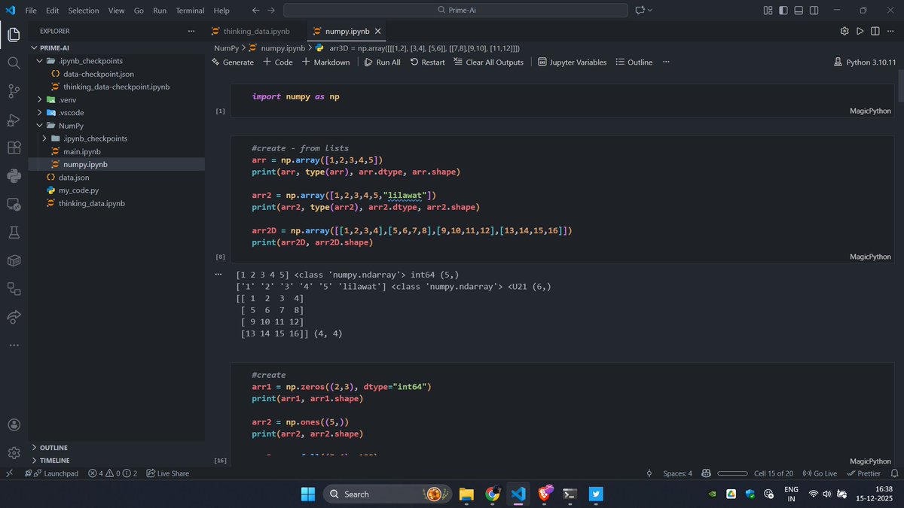The width and height of the screenshot is (904, 508).
Task: Click the Prime-Ai command center search box
Action: click(455, 11)
